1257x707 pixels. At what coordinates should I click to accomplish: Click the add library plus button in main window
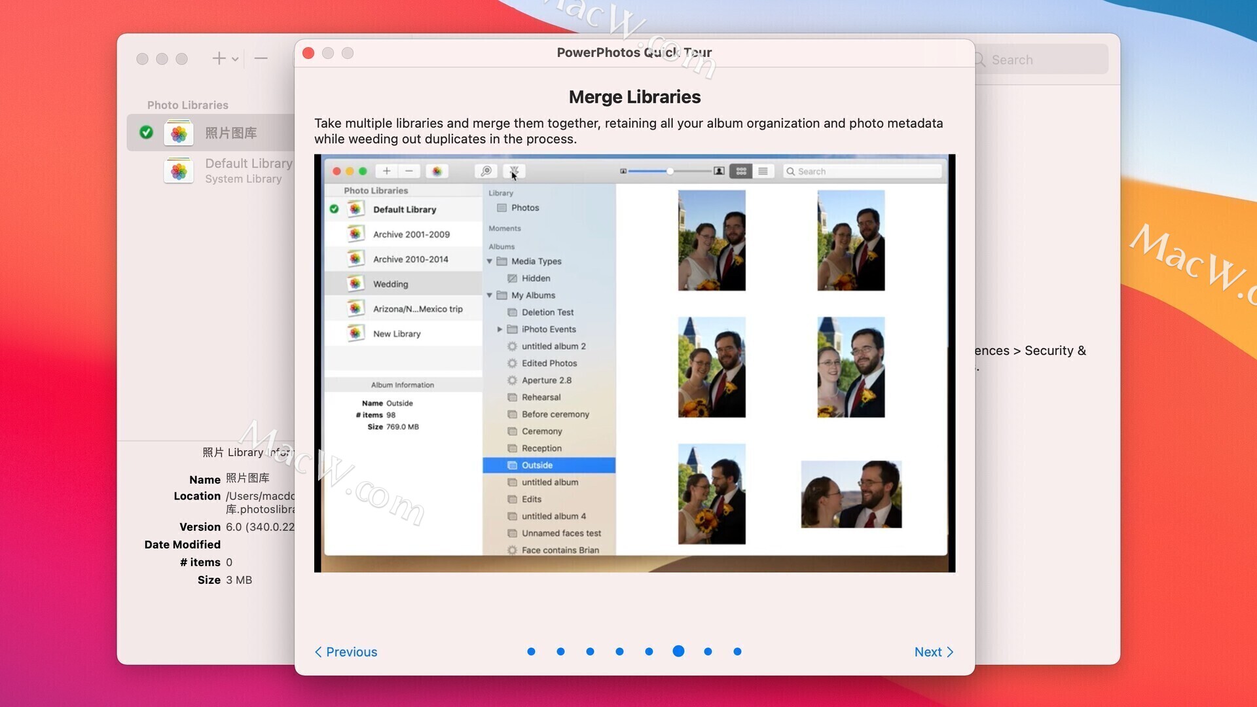[219, 59]
